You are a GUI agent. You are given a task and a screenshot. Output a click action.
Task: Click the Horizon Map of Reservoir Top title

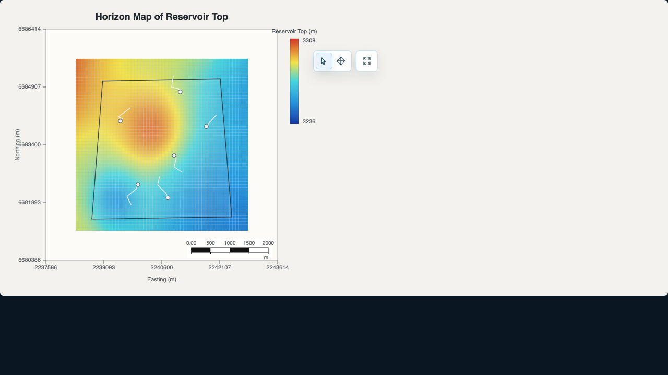pos(161,17)
